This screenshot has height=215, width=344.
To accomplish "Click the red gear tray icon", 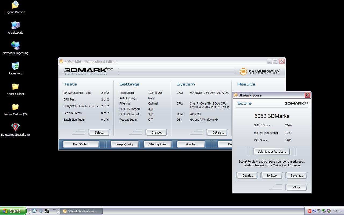I will click(x=309, y=211).
